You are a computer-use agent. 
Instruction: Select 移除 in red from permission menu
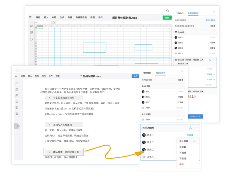click(x=181, y=164)
